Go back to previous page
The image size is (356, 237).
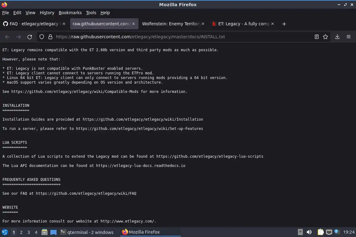[7, 37]
